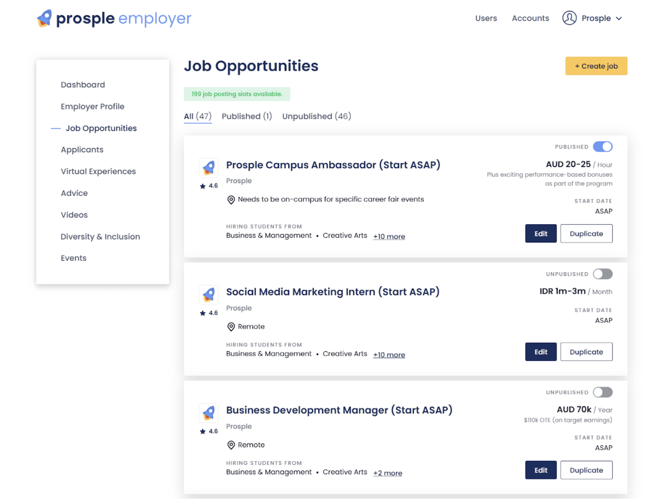Open the Prosple Campus Ambassador (Start ASAP) title

coord(333,165)
